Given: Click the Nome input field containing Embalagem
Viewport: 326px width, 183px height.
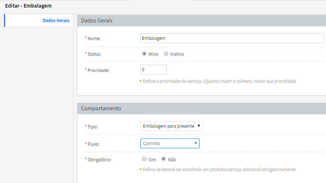Looking at the screenshot, I should [232, 38].
